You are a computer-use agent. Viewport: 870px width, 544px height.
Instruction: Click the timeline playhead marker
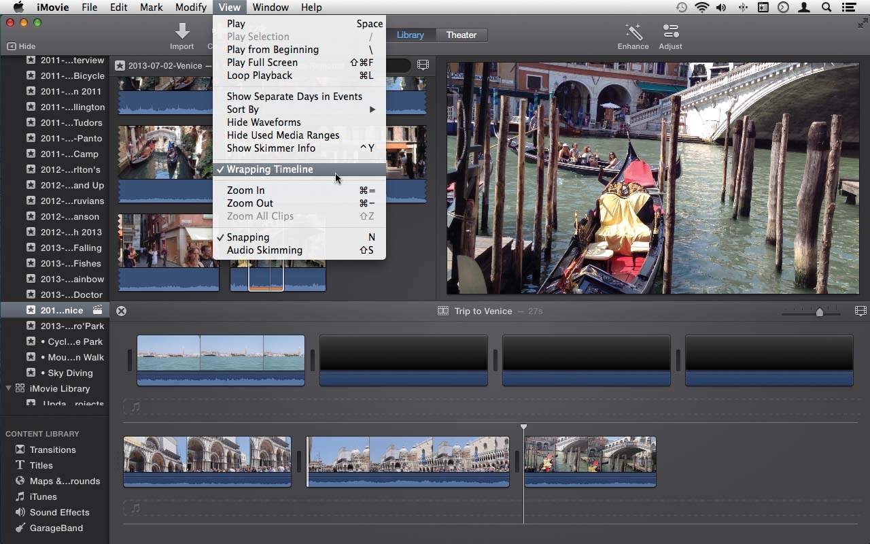click(x=523, y=427)
